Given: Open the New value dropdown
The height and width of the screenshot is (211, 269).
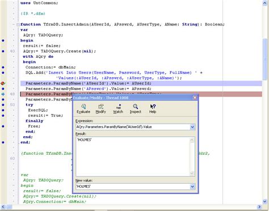Looking at the screenshot, I should (192, 187).
